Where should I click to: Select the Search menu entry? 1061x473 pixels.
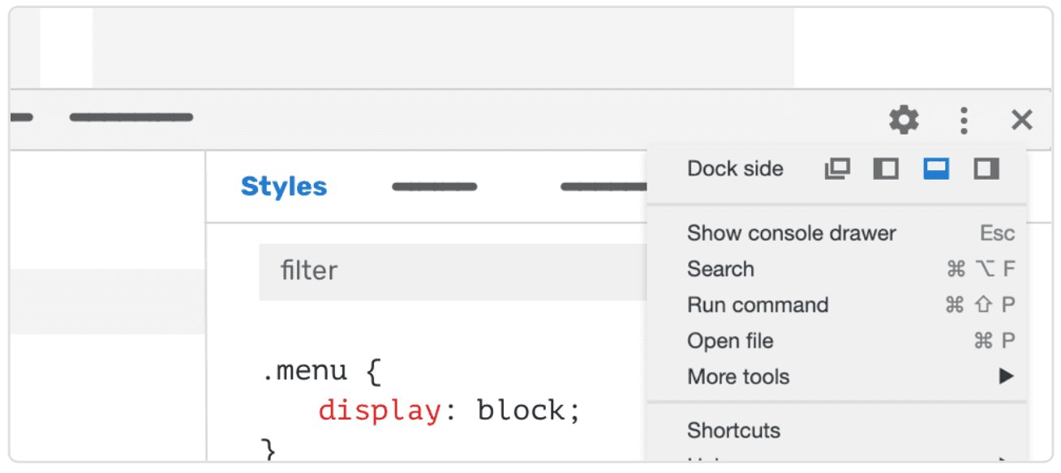(x=720, y=269)
